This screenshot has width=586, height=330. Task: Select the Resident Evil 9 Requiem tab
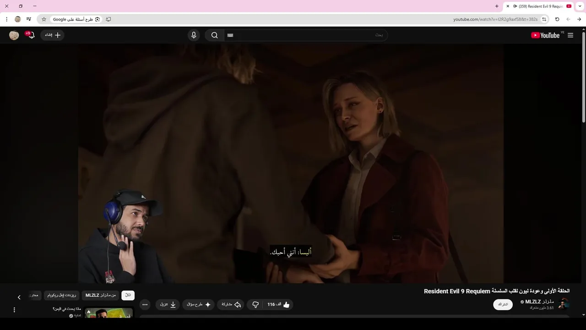[x=539, y=6]
